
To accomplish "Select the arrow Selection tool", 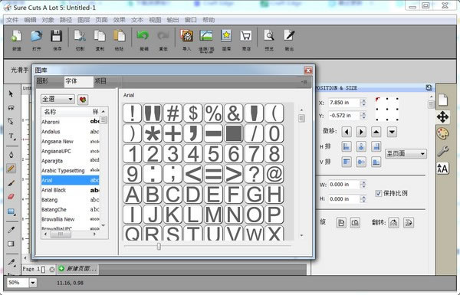I will pos(11,93).
